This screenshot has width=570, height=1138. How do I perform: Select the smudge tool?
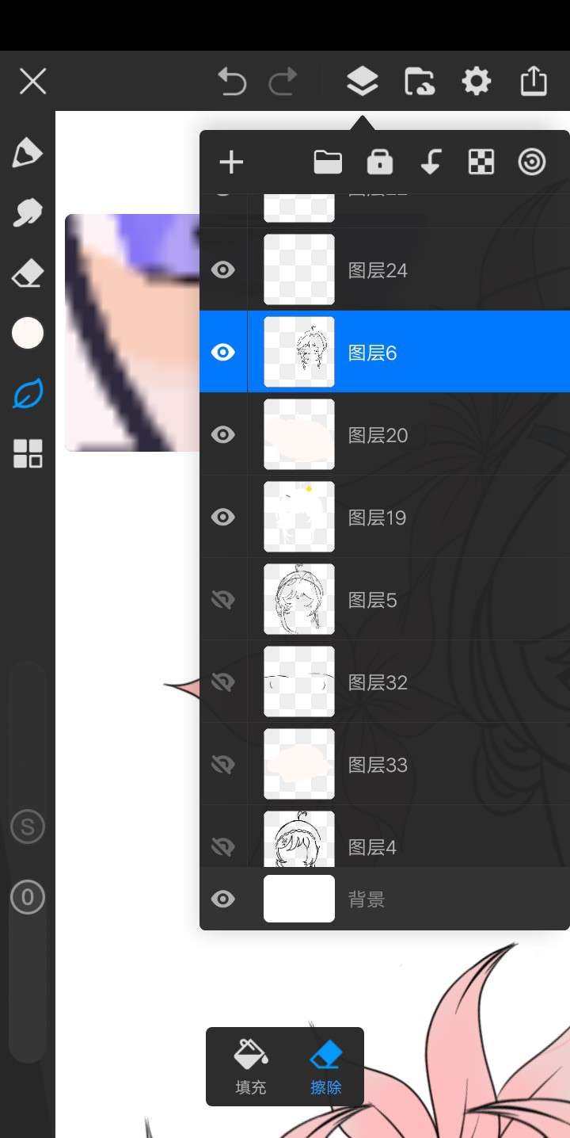tap(28, 212)
